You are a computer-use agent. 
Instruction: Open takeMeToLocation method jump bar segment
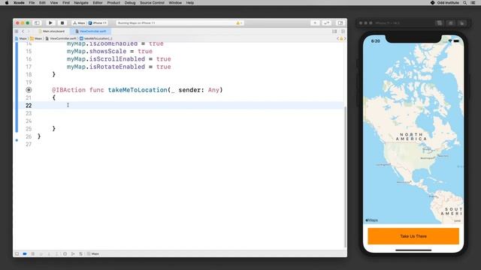click(x=96, y=38)
